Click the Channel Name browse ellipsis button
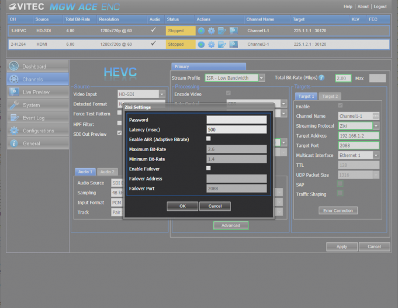 point(376,116)
